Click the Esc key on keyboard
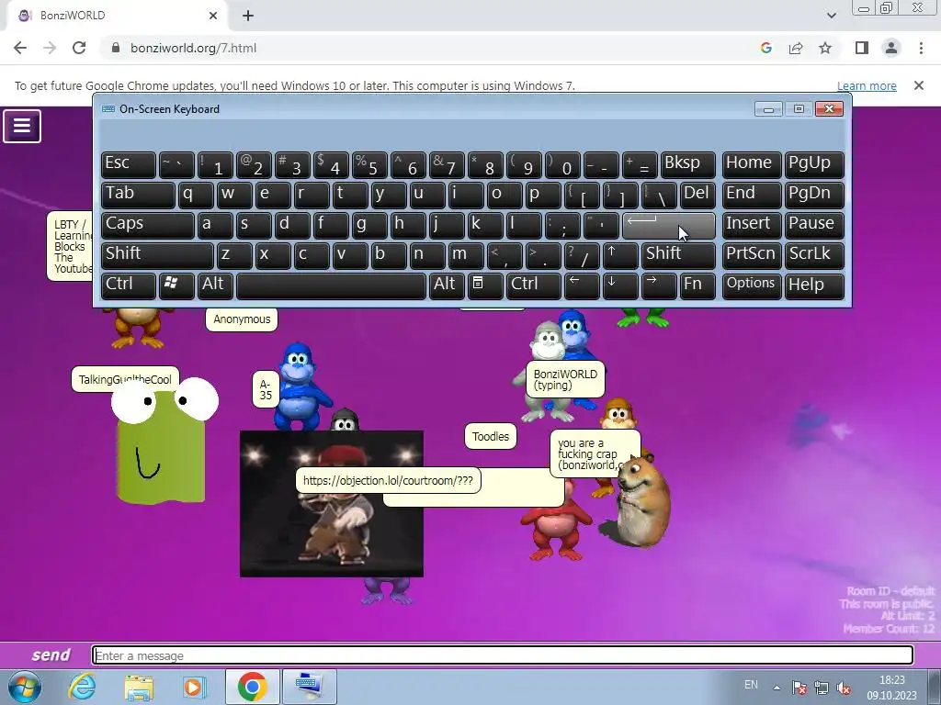This screenshot has height=705, width=941. (x=129, y=163)
